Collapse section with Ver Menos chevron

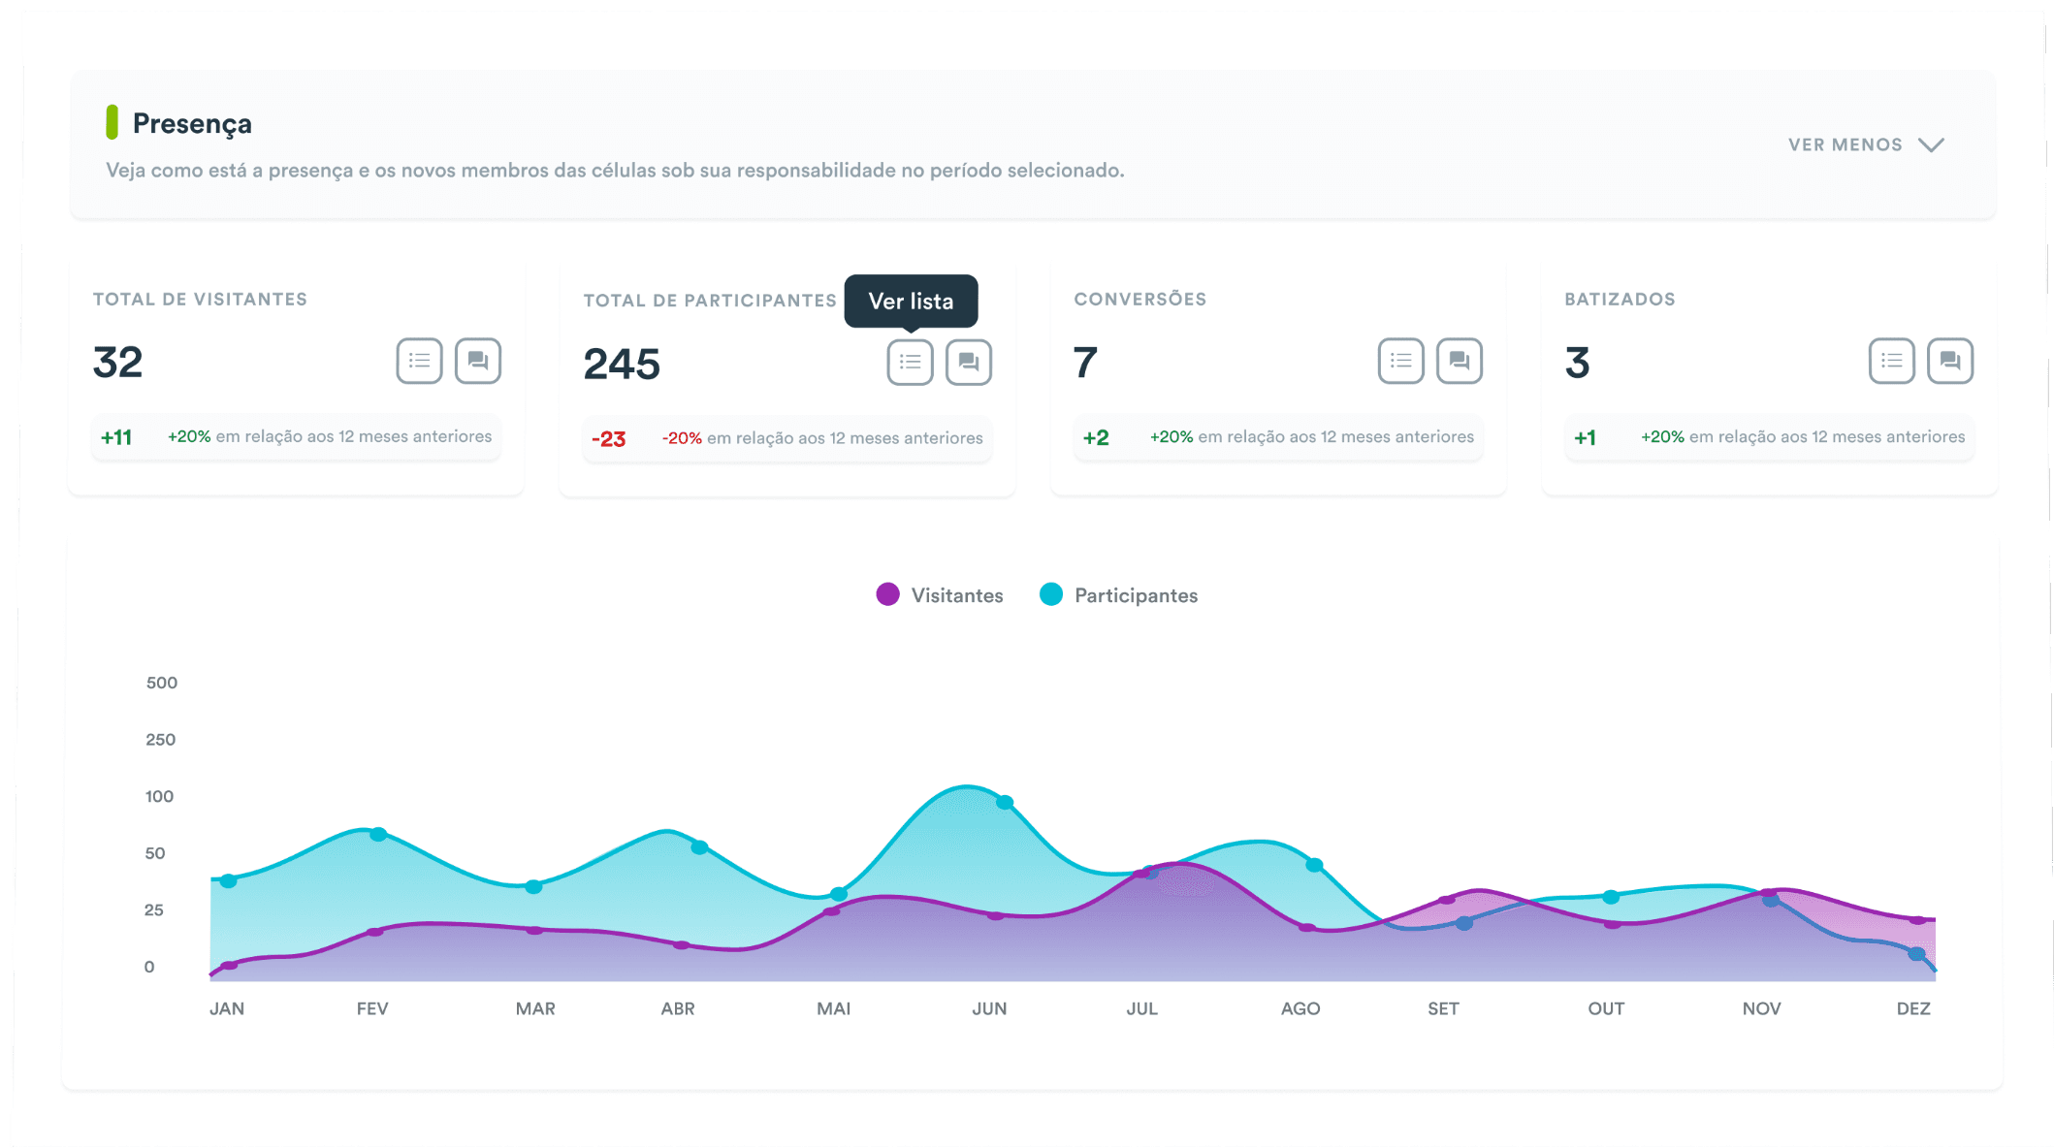pos(1931,144)
